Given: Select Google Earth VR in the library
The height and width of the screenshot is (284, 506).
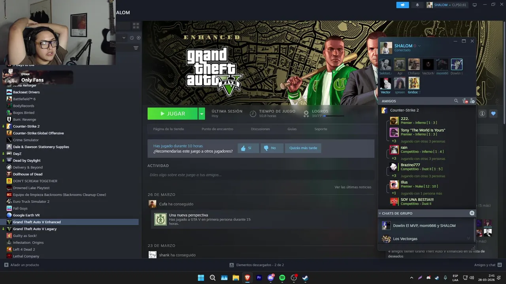Looking at the screenshot, I should click(x=26, y=215).
